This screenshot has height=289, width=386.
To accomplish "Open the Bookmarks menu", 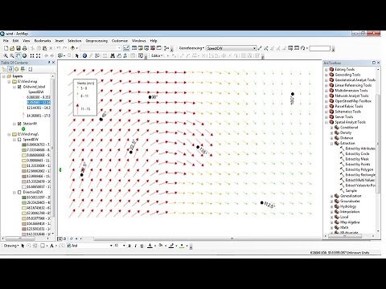I will (43, 41).
